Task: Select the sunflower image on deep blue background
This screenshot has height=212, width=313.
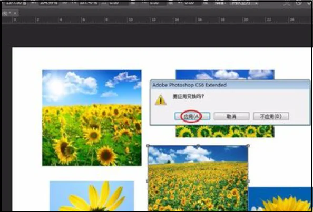Action: click(279, 199)
